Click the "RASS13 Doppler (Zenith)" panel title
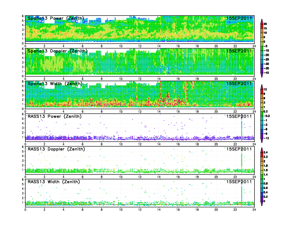292x225 pixels. pyautogui.click(x=56, y=149)
